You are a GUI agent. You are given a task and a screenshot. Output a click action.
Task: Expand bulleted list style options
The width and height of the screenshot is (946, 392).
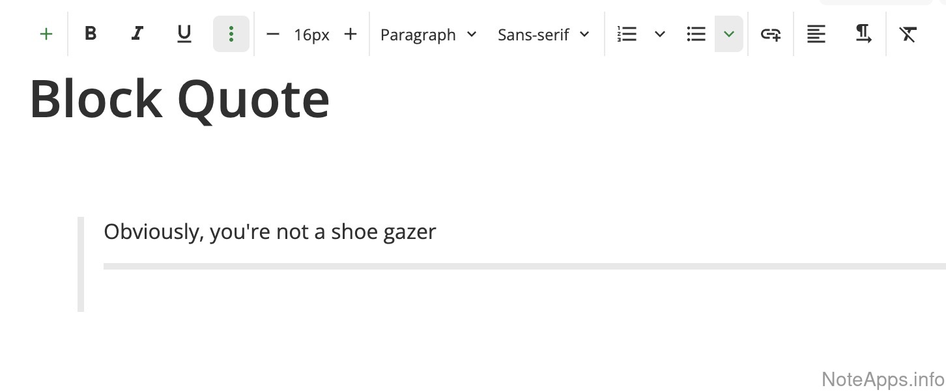tap(729, 34)
